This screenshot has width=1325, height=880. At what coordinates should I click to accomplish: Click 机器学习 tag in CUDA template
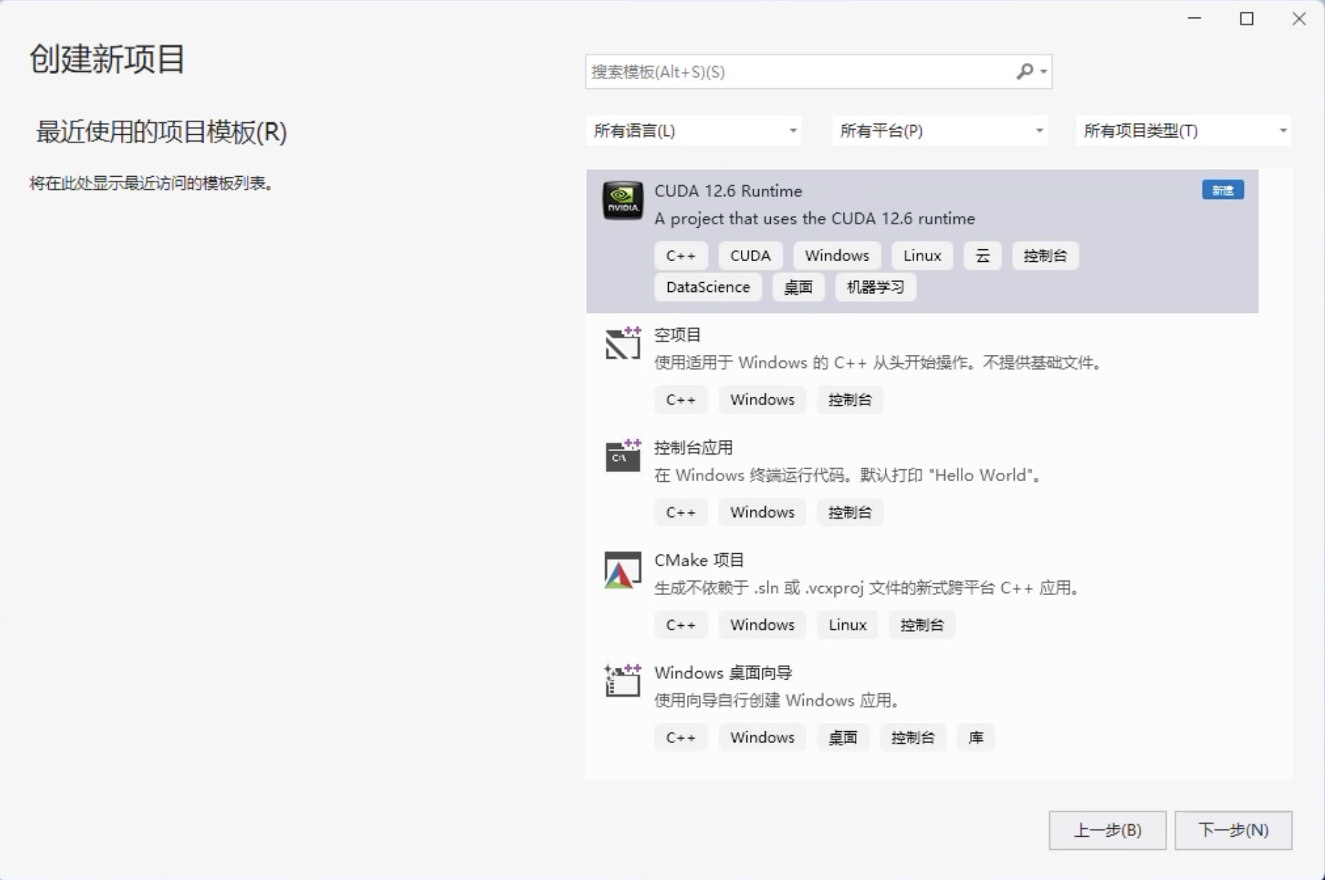point(875,287)
